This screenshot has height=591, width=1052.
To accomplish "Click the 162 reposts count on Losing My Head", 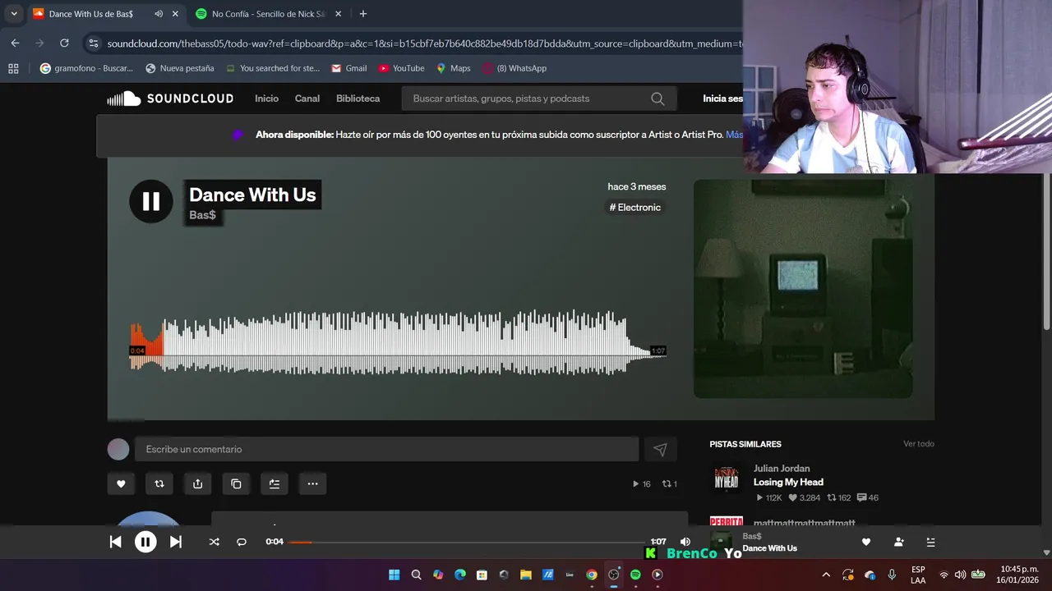I will (x=839, y=497).
